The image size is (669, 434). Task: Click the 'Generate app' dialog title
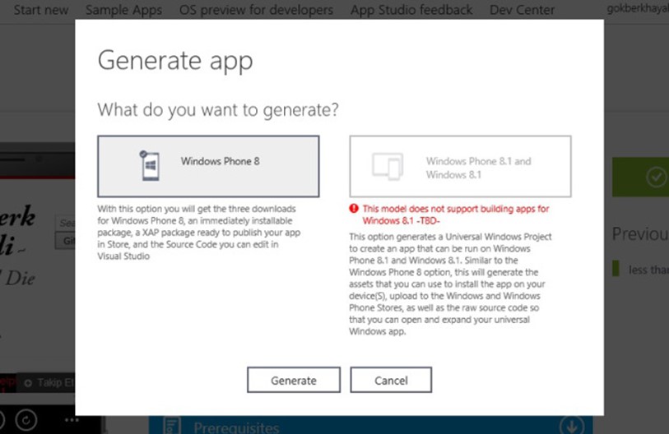click(175, 61)
